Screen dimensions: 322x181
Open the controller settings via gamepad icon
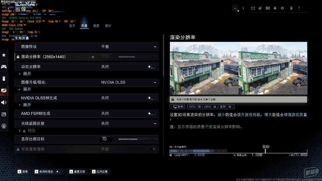coord(4,67)
